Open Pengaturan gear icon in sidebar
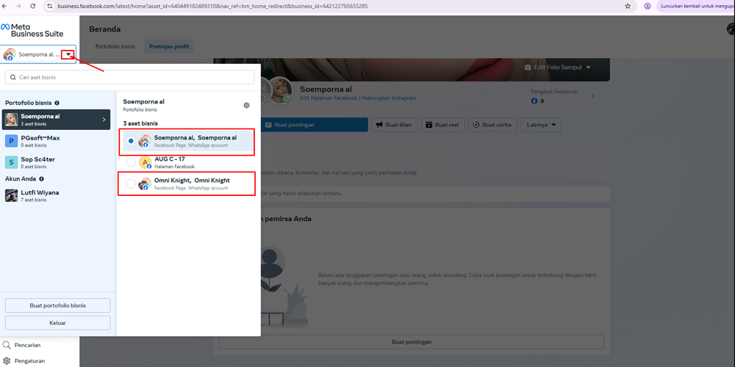Screen dimensions: 735x367 point(7,360)
